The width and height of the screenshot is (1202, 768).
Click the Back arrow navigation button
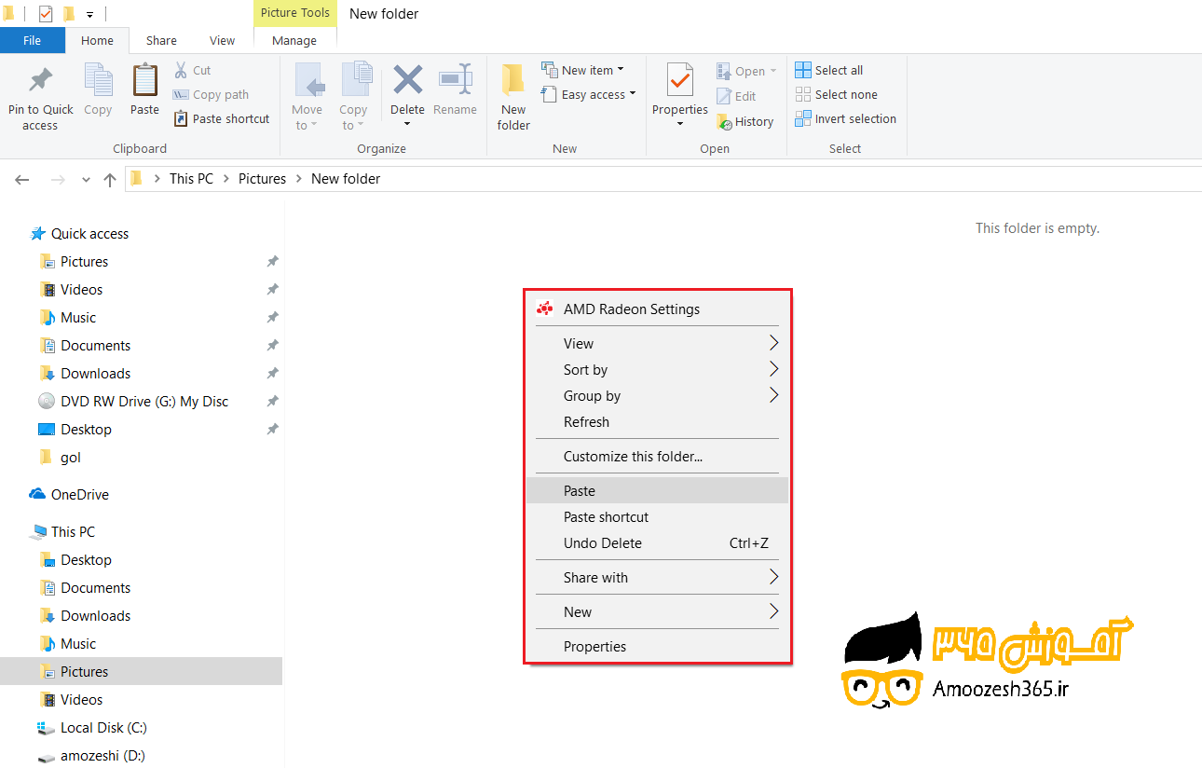click(x=22, y=180)
